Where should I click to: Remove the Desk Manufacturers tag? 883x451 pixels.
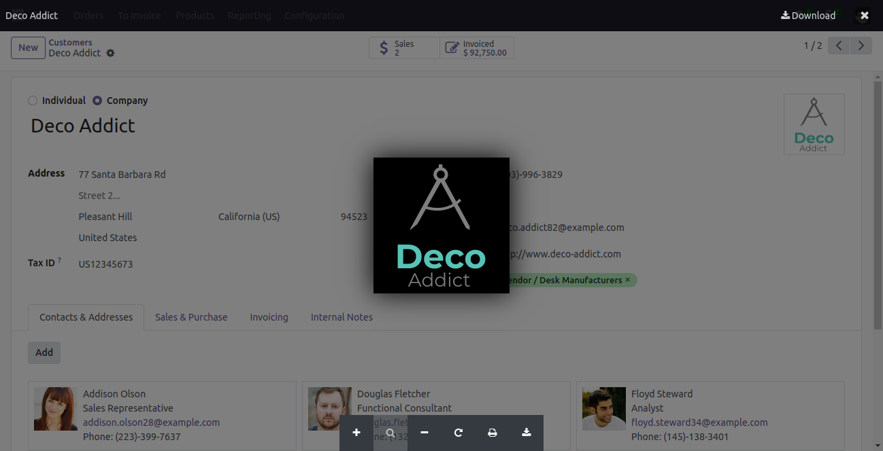(627, 280)
